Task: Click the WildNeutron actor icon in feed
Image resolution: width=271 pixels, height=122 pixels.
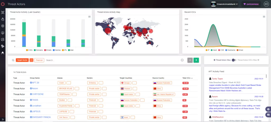Action: pos(210,117)
